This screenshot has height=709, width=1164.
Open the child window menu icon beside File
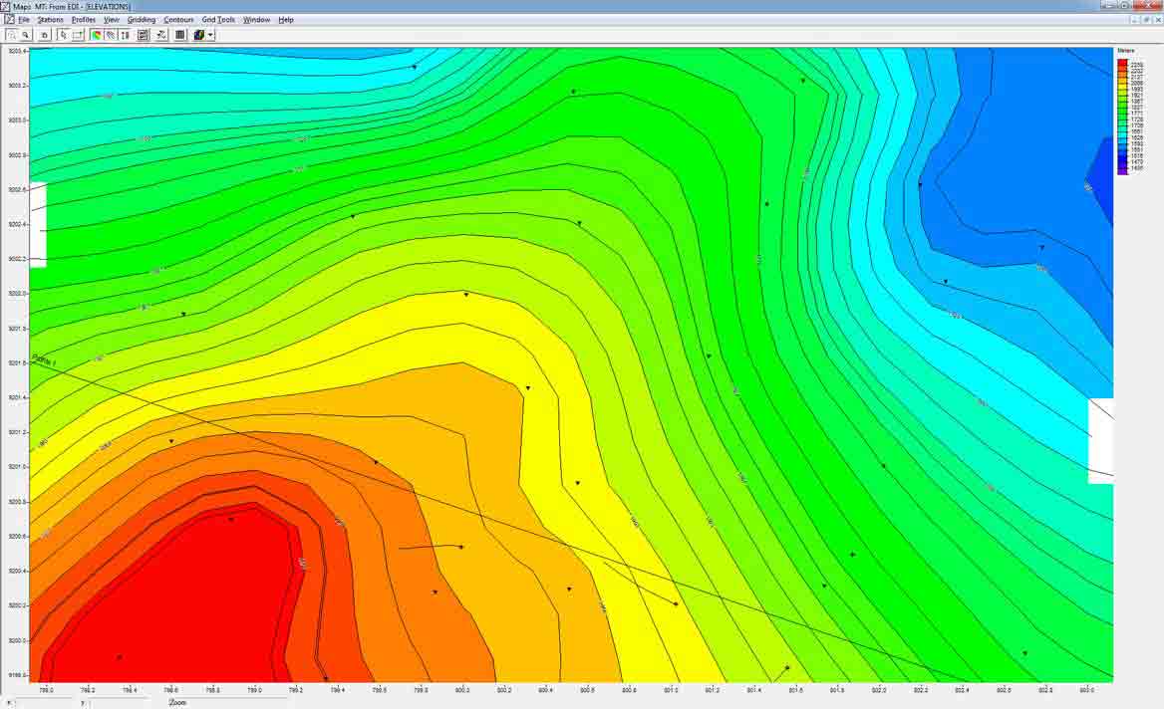(7, 18)
